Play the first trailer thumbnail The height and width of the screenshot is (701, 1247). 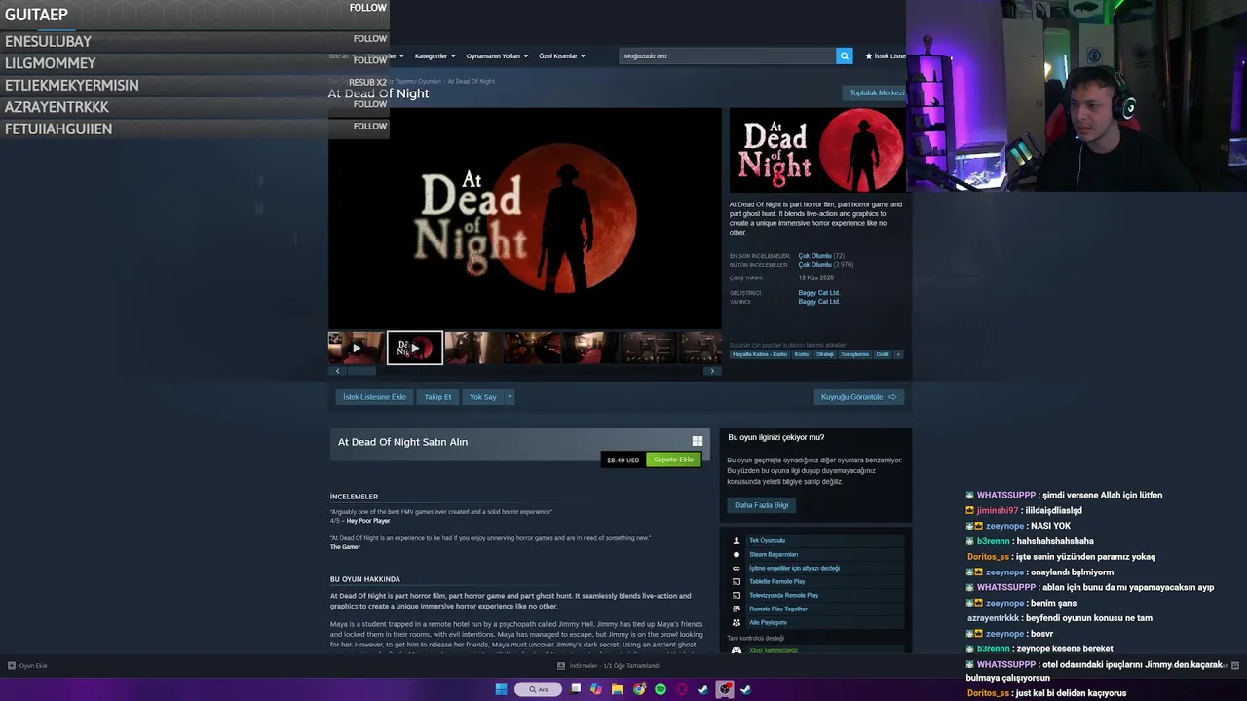[356, 348]
